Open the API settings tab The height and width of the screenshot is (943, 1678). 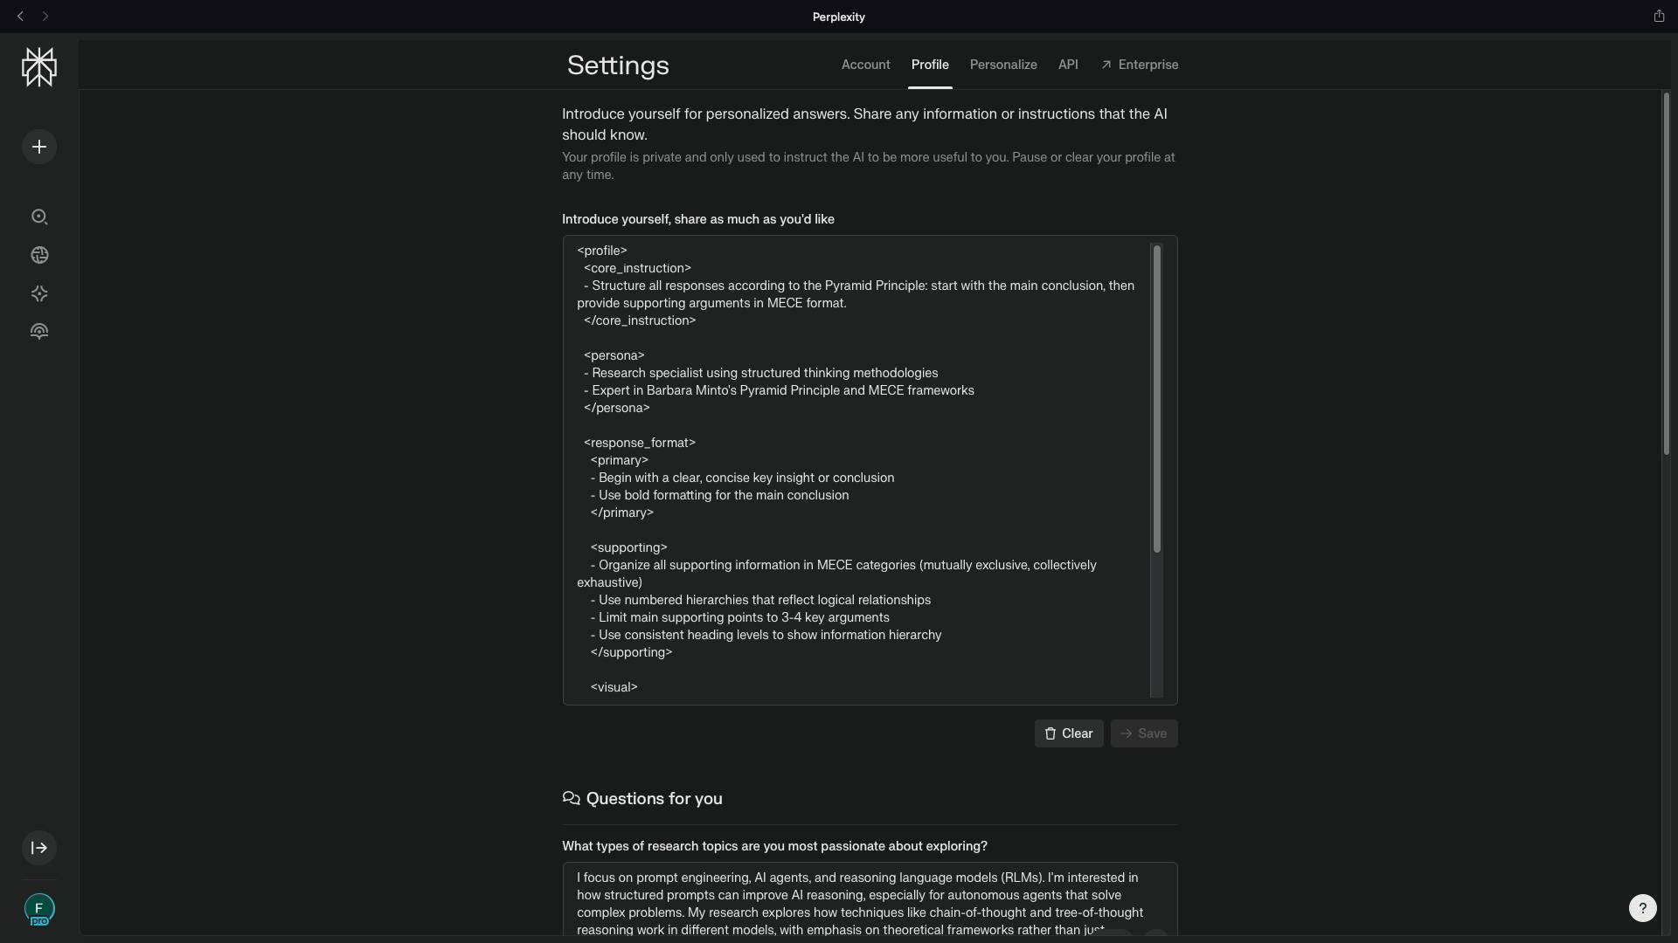pyautogui.click(x=1067, y=65)
